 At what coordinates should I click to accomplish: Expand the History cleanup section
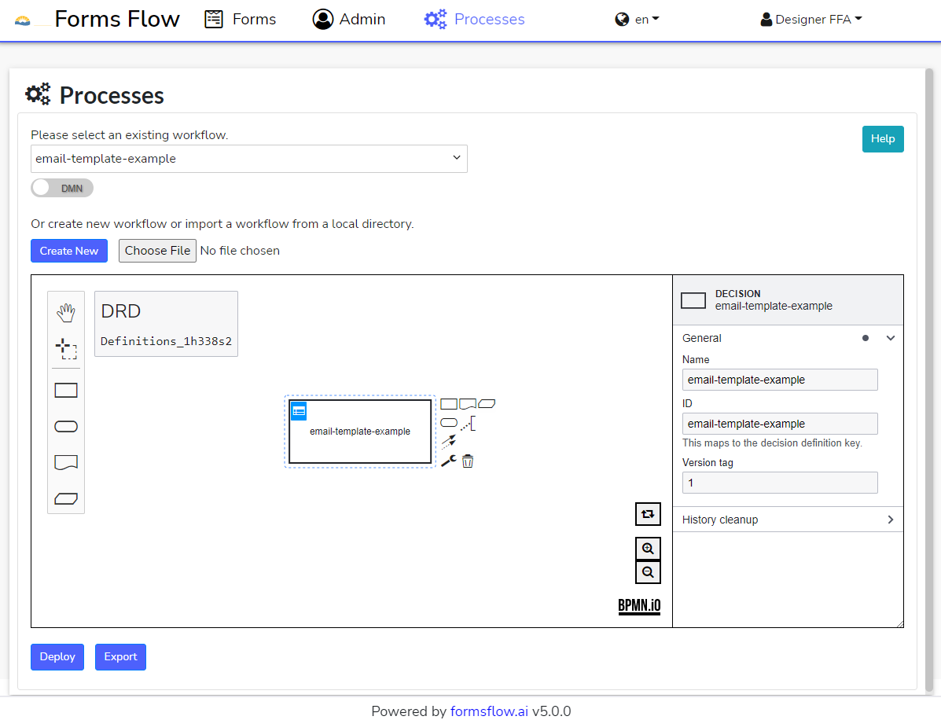pos(788,520)
